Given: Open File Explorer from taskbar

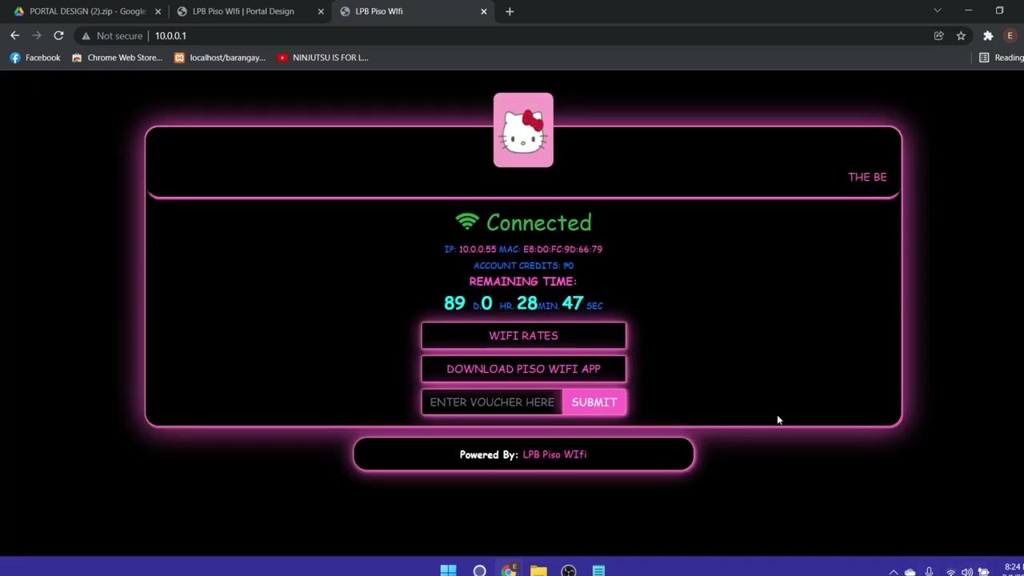Looking at the screenshot, I should click(x=538, y=571).
